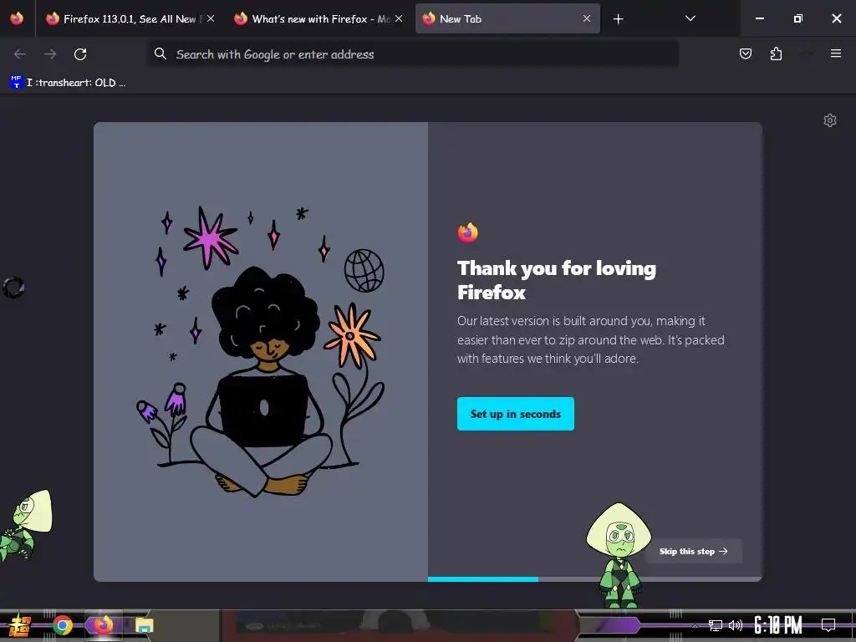Restore down the Firefox window
This screenshot has height=642, width=856.
click(x=798, y=18)
